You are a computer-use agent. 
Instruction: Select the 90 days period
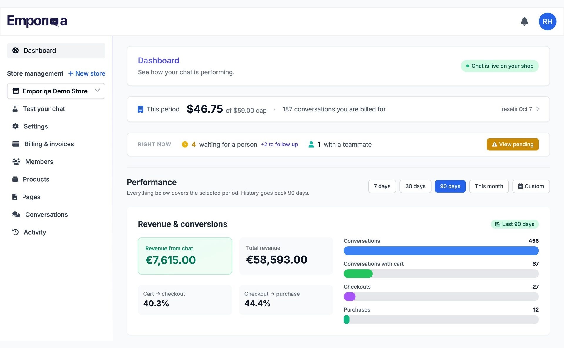[x=450, y=186]
